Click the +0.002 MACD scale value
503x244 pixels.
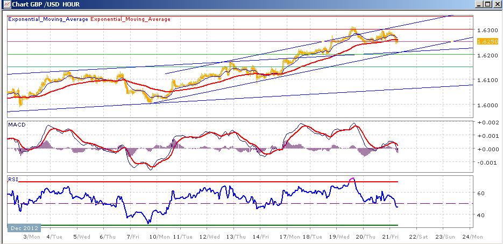tap(487, 123)
